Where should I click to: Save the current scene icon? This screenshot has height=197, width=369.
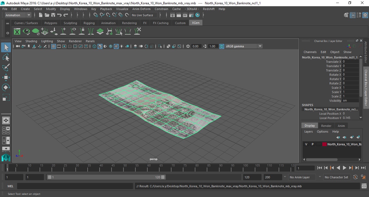click(53, 15)
